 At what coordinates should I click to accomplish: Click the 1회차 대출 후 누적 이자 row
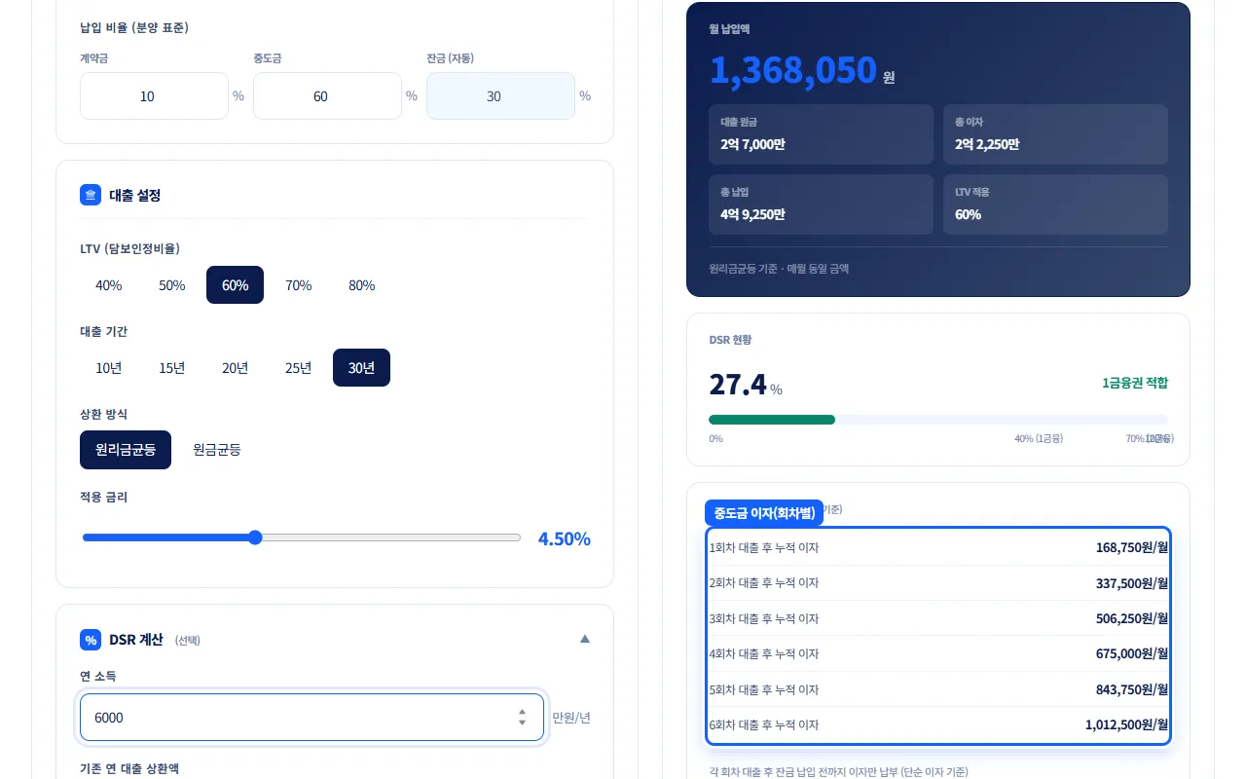click(x=938, y=547)
